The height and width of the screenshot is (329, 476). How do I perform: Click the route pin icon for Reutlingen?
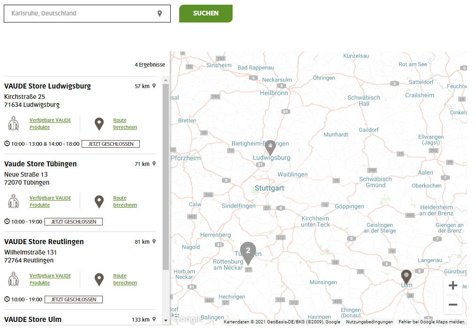point(99,280)
